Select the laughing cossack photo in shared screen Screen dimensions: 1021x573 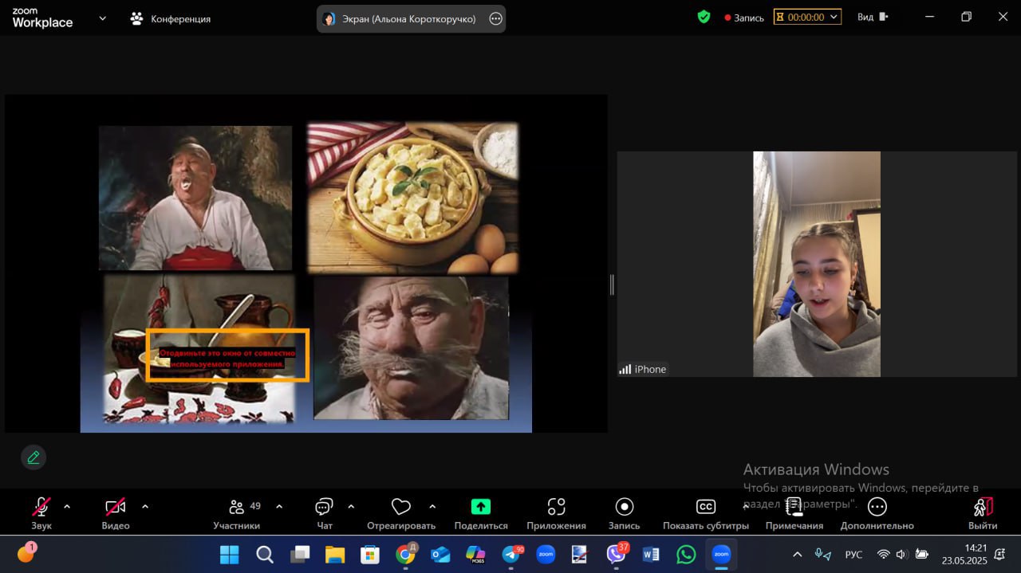click(x=195, y=198)
